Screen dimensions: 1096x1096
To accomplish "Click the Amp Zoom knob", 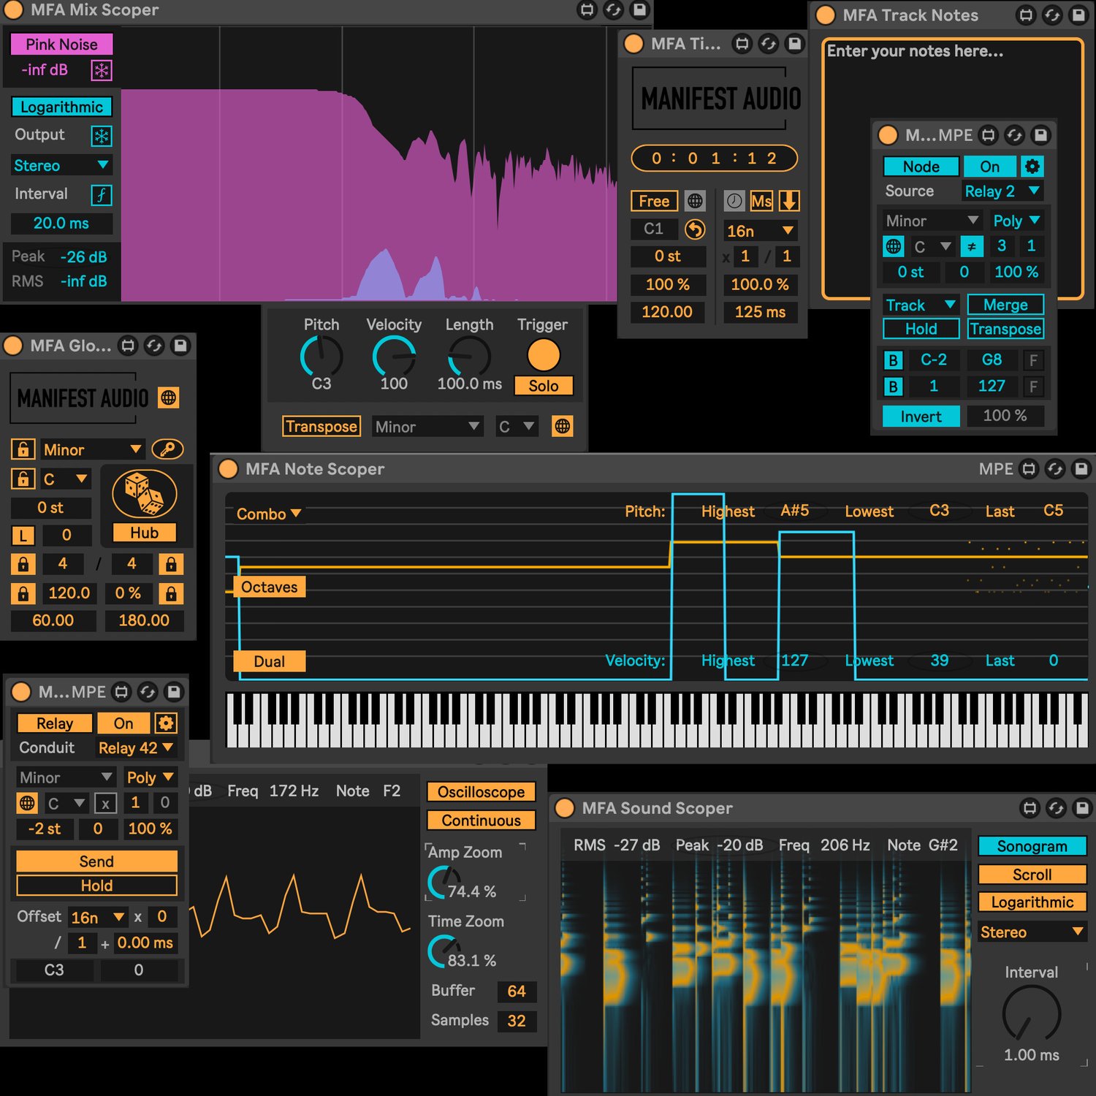I will pyautogui.click(x=444, y=883).
